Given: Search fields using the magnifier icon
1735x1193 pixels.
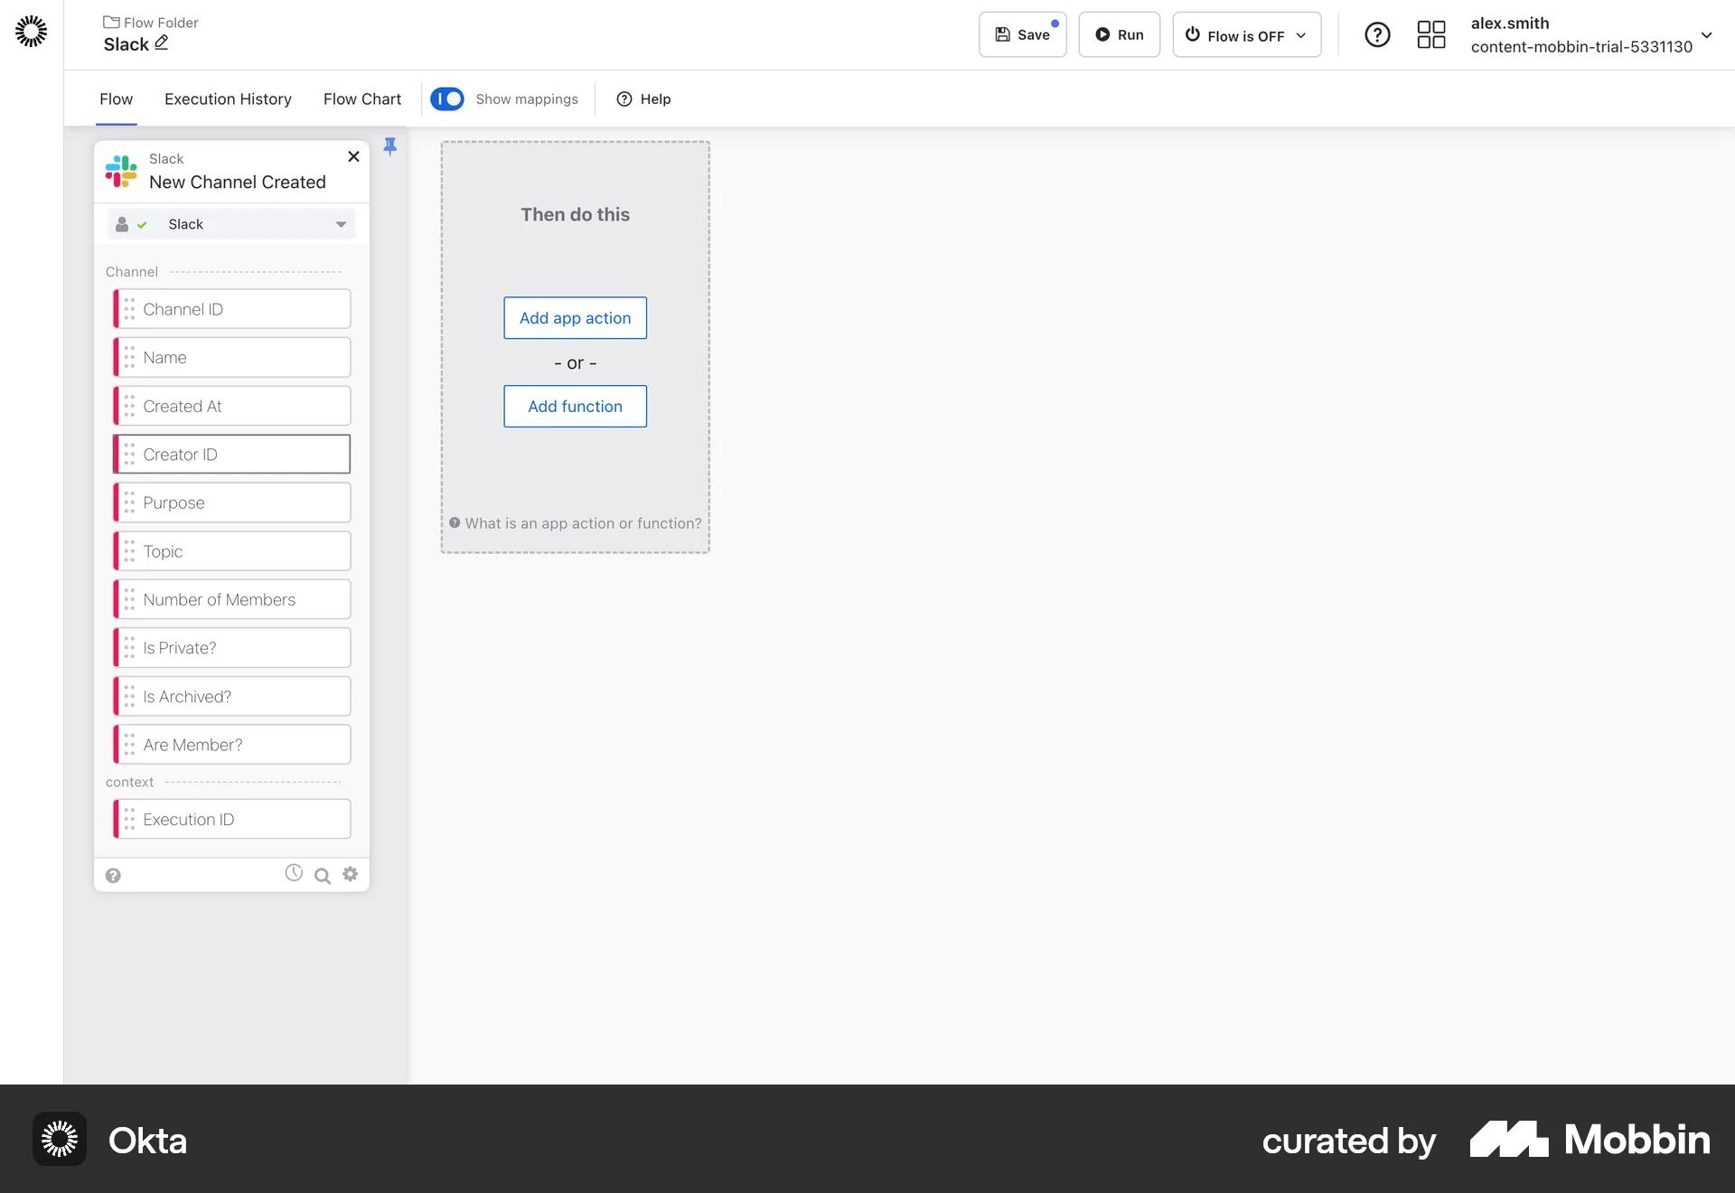Looking at the screenshot, I should (x=322, y=876).
